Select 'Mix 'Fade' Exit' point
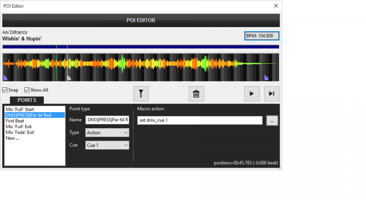 pos(35,132)
